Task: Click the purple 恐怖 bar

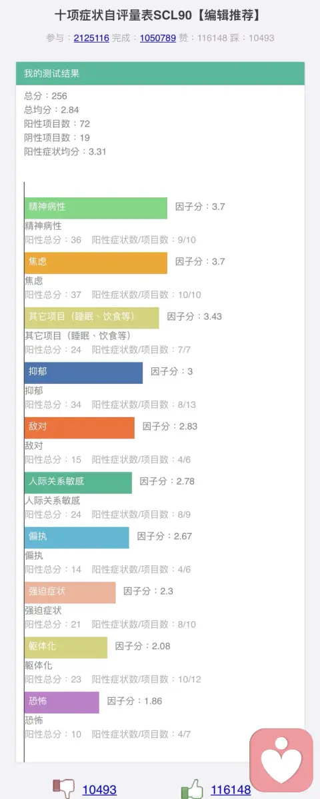Action: pyautogui.click(x=61, y=702)
